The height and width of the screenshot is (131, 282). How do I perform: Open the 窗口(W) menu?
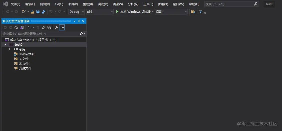click(179, 4)
